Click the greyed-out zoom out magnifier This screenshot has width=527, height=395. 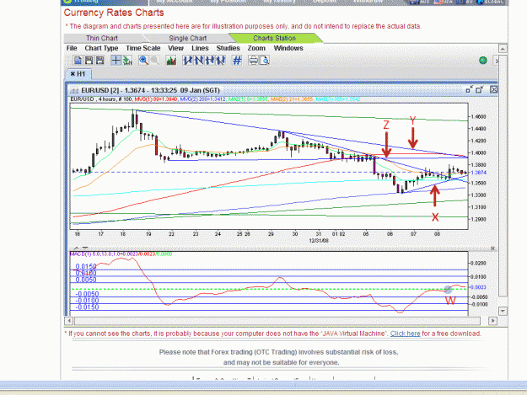tap(154, 61)
